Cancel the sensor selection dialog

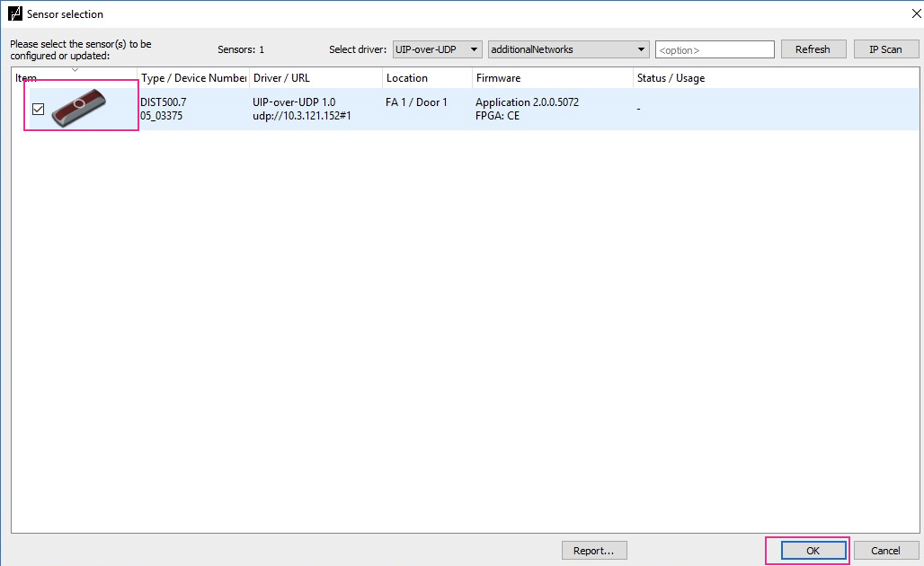[x=885, y=551]
